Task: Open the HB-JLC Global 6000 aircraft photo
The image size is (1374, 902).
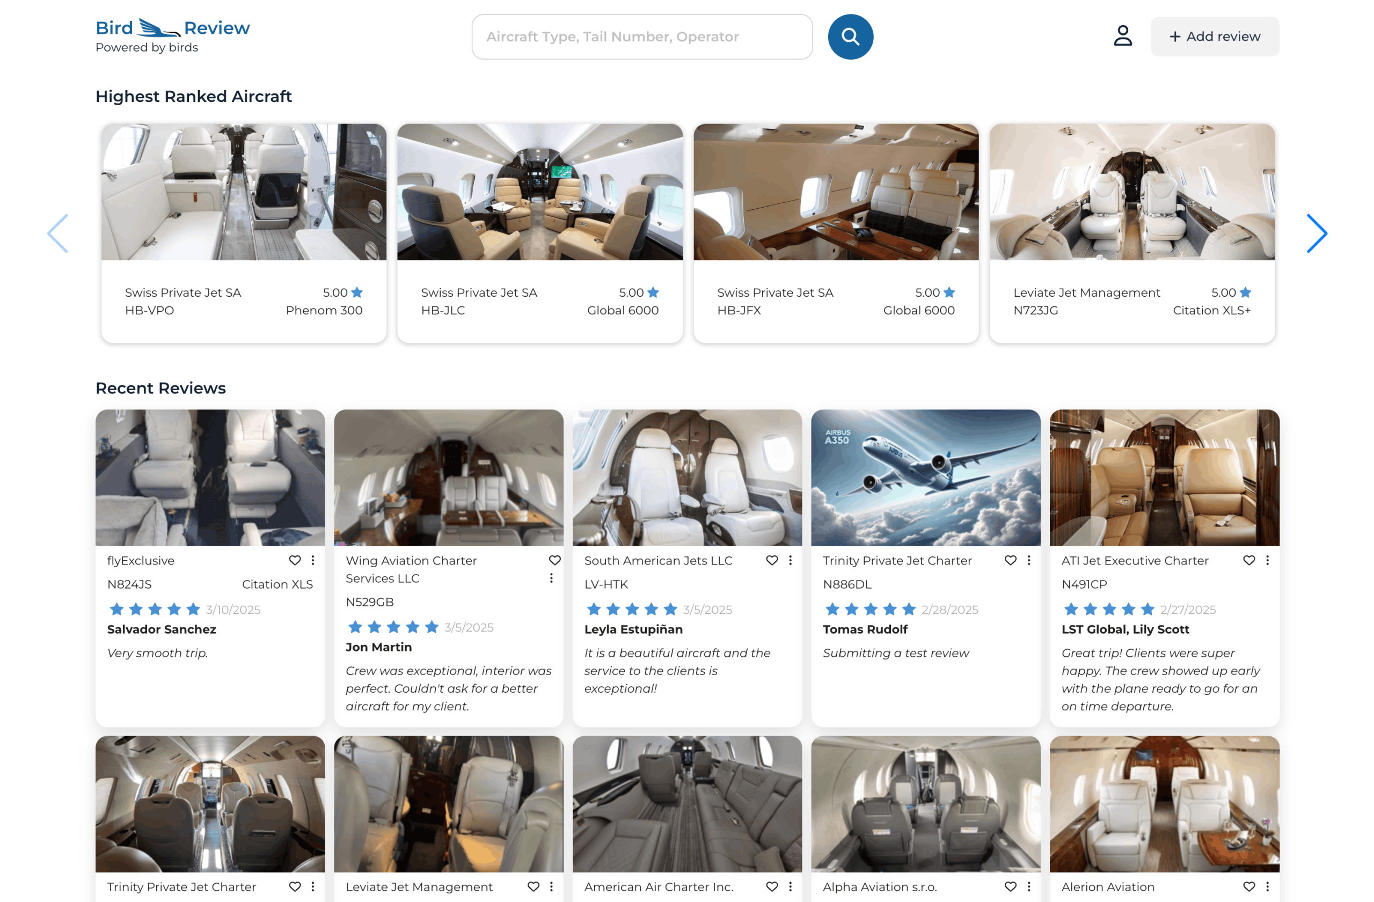Action: tap(540, 192)
